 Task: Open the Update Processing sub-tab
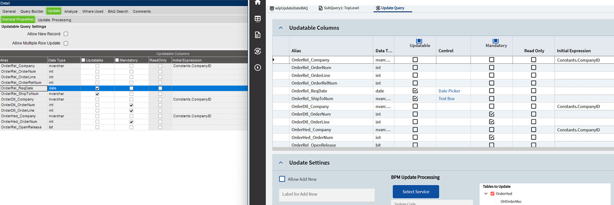(54, 20)
